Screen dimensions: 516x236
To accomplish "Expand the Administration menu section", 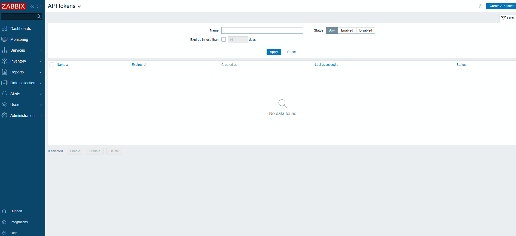I will pos(22,116).
